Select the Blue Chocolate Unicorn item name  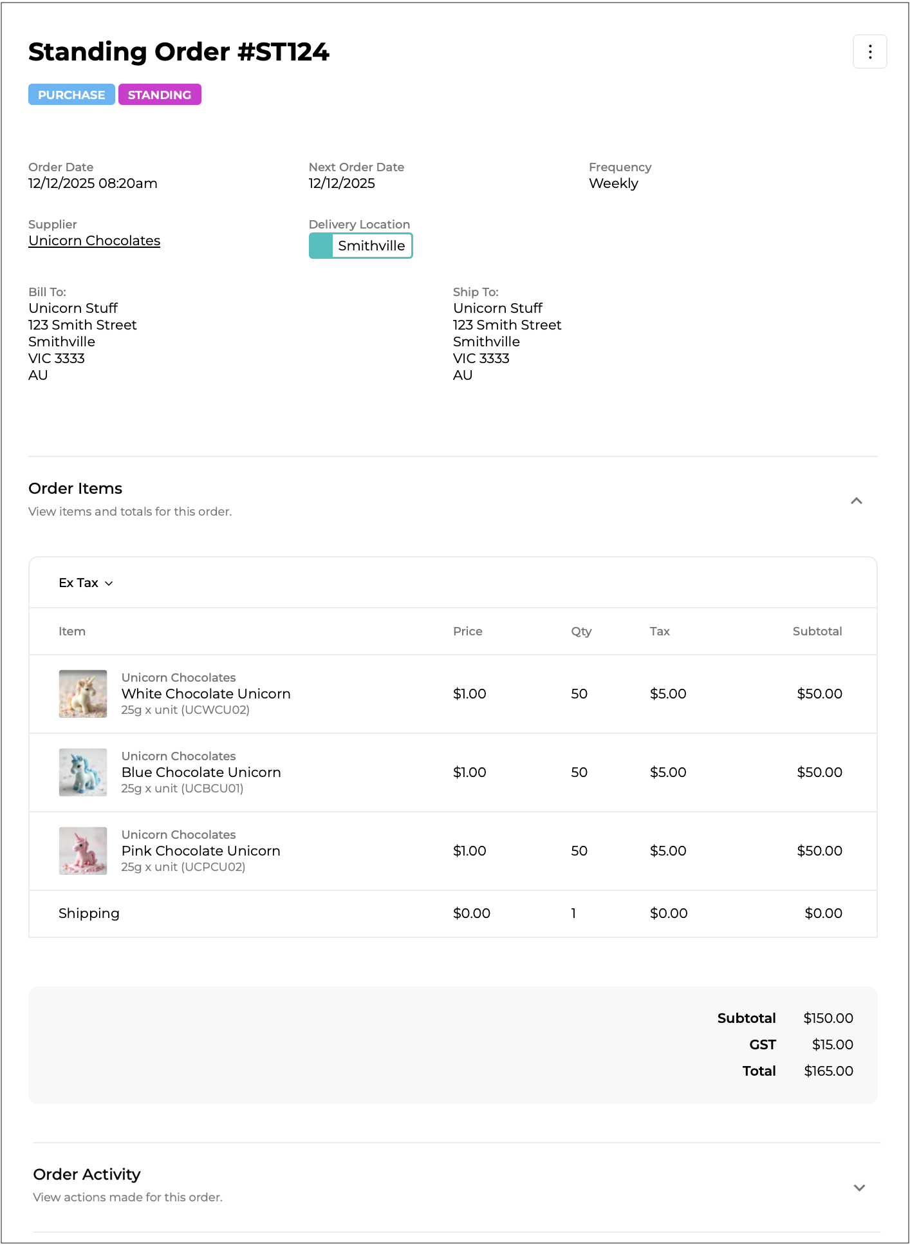[201, 772]
